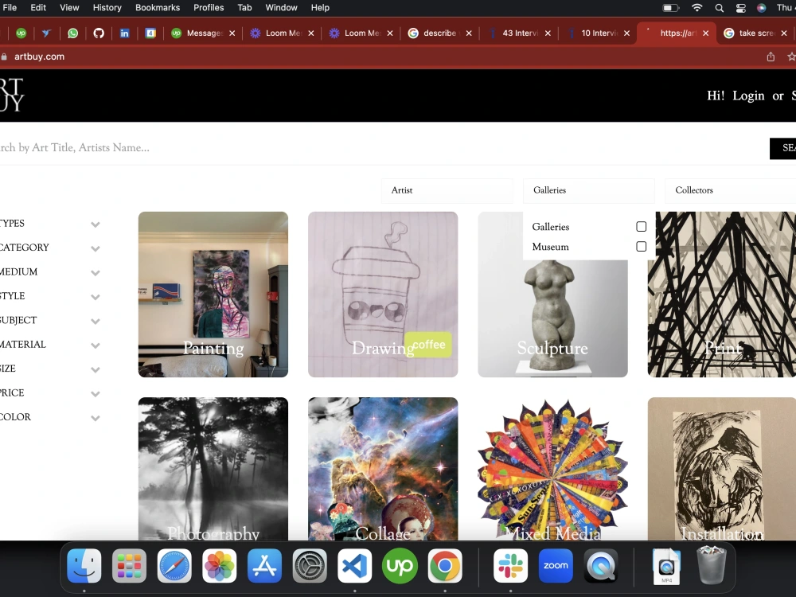Image resolution: width=796 pixels, height=597 pixels.
Task: Open the Profiles menu
Action: pos(209,8)
